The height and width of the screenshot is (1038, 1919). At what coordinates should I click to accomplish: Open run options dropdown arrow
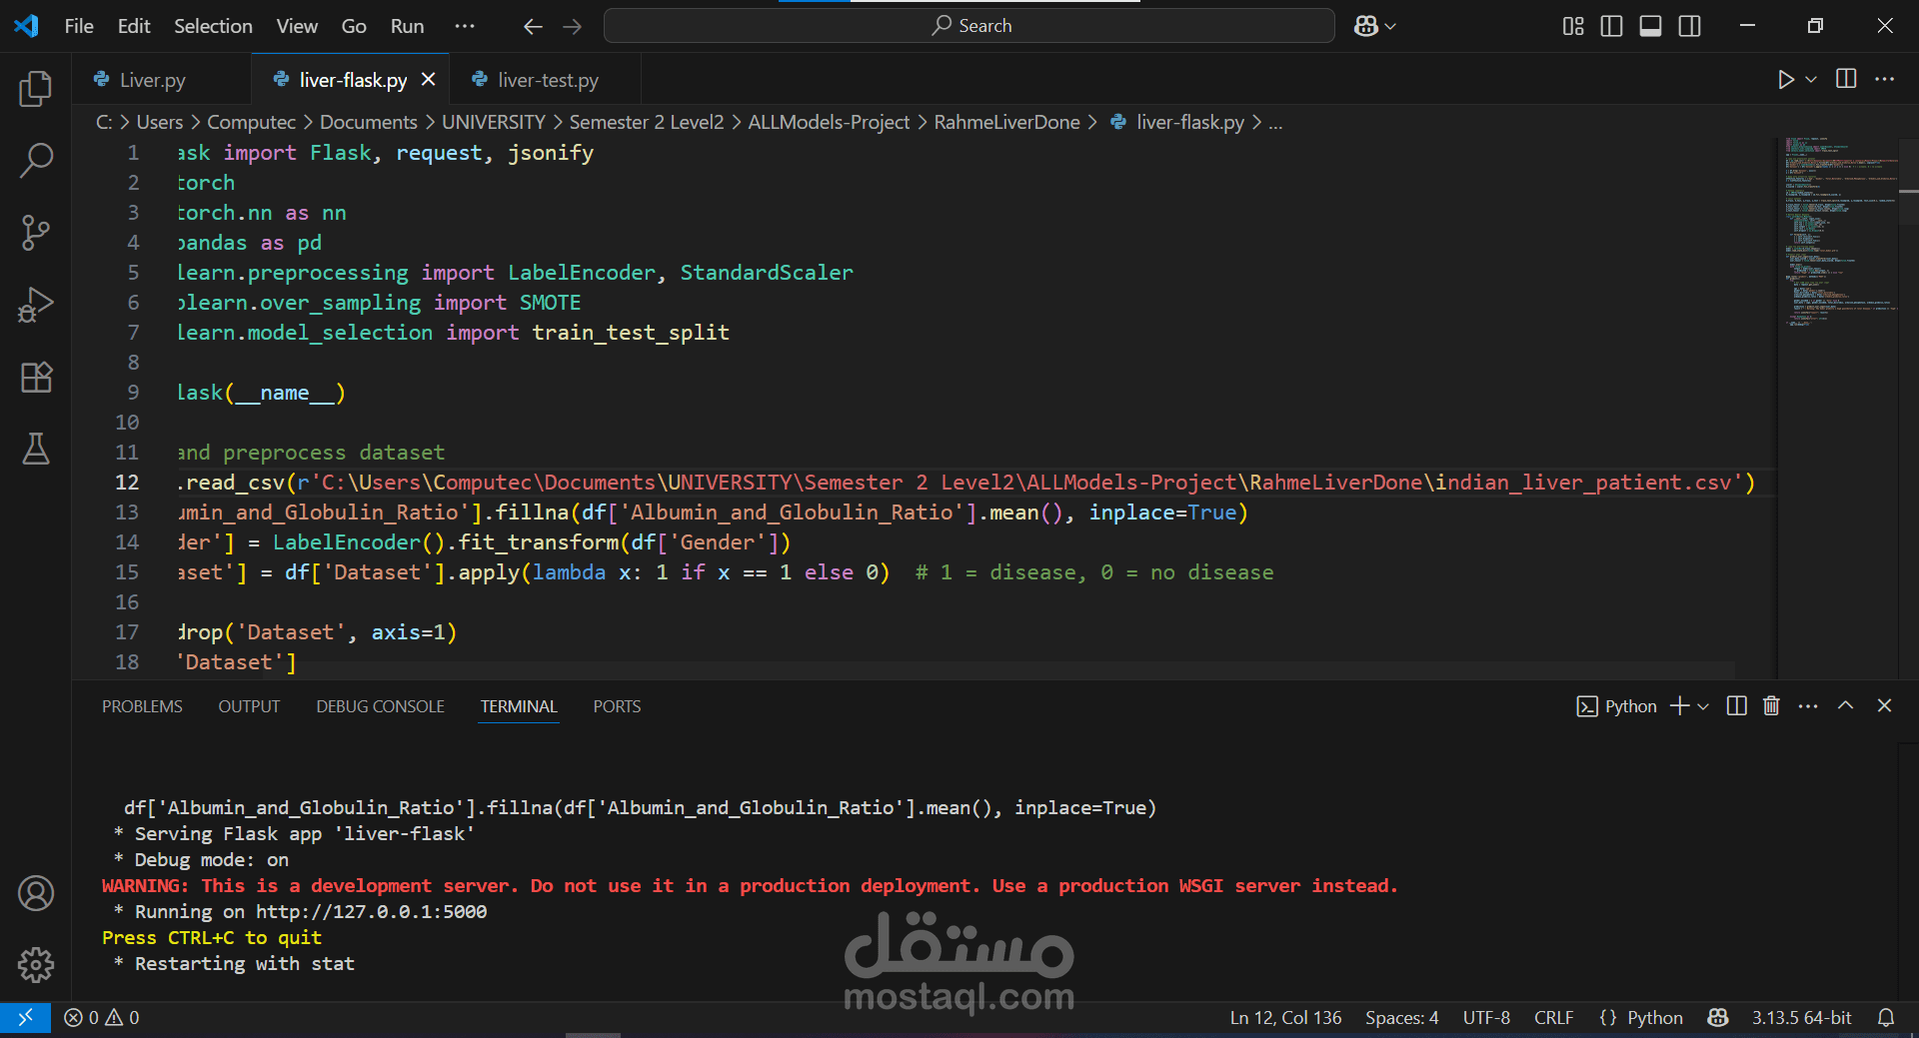[1811, 80]
